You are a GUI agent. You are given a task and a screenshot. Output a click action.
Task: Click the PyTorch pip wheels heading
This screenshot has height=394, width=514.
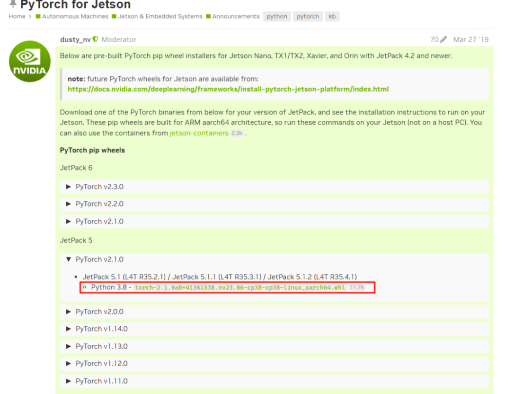point(92,150)
